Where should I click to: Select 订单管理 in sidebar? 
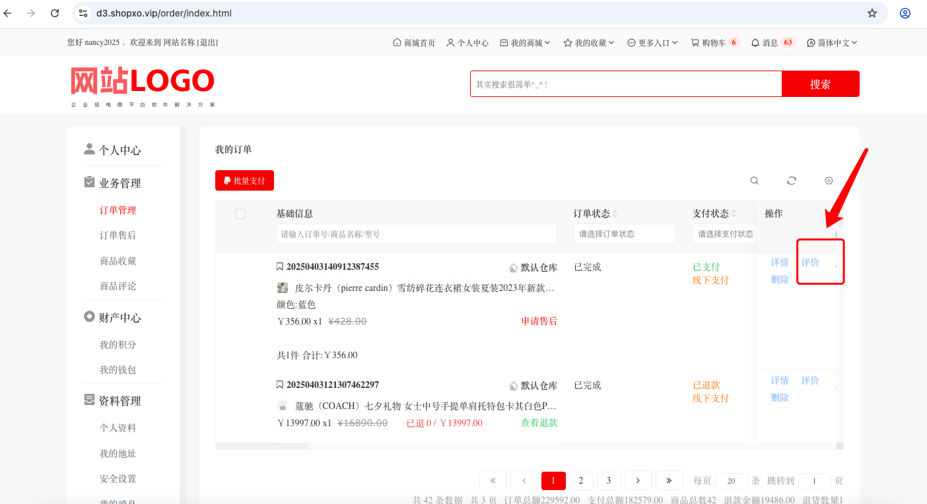[118, 210]
